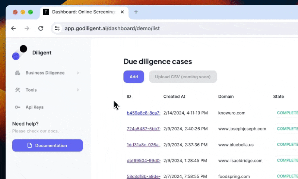Click the Diligent logo icon
The height and width of the screenshot is (179, 298).
pyautogui.click(x=20, y=53)
